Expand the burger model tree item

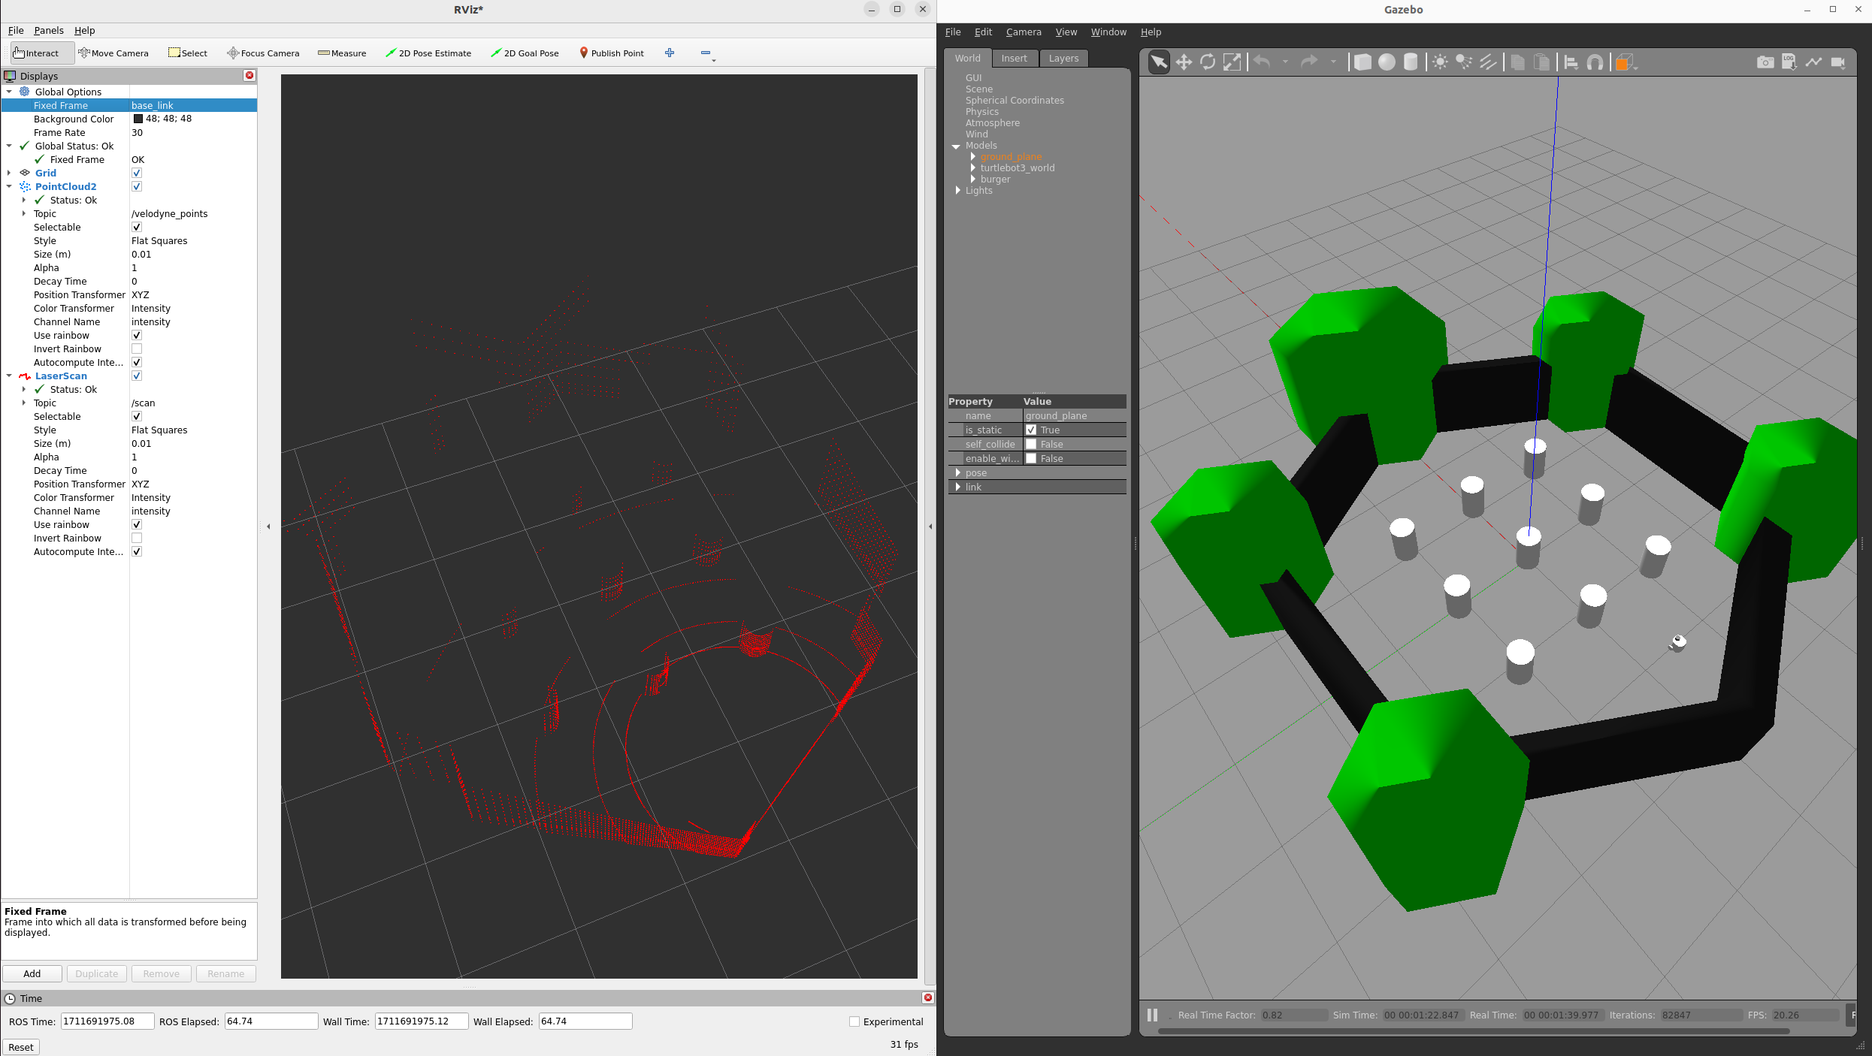coord(973,180)
